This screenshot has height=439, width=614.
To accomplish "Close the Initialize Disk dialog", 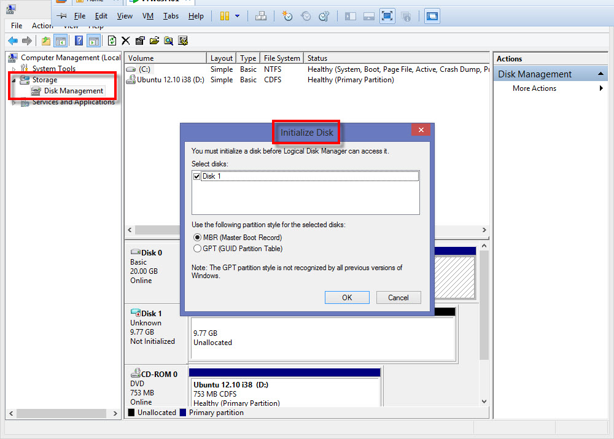I will [421, 130].
